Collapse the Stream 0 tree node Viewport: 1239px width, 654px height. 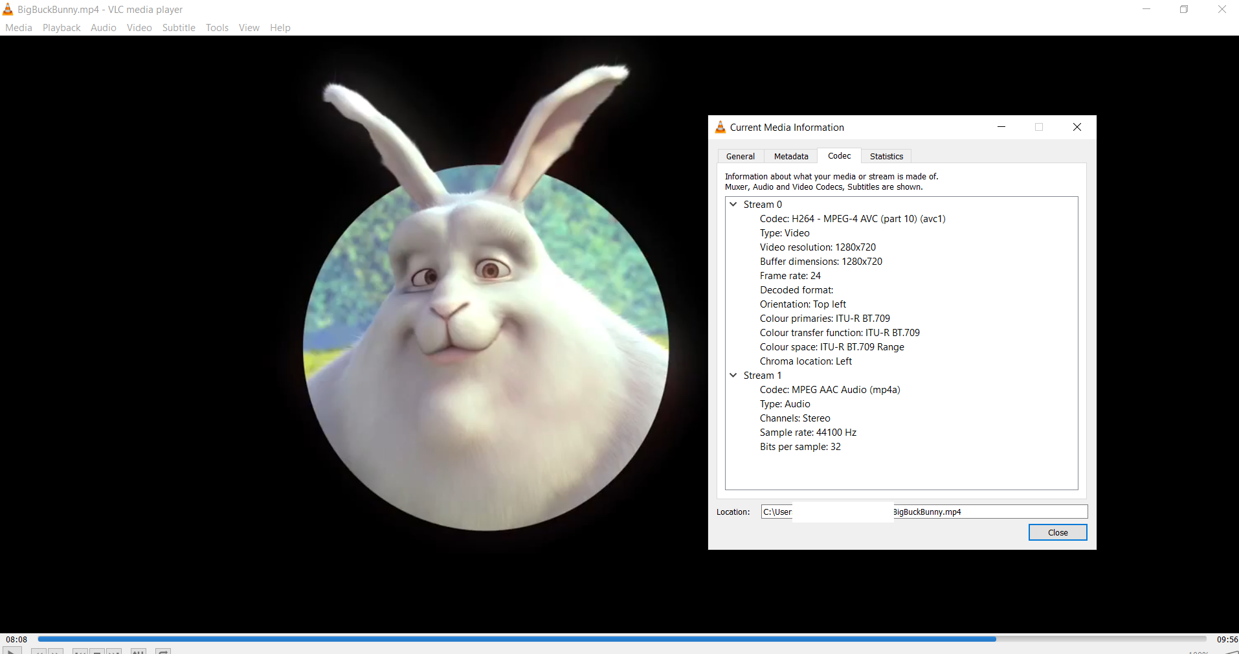pyautogui.click(x=733, y=204)
